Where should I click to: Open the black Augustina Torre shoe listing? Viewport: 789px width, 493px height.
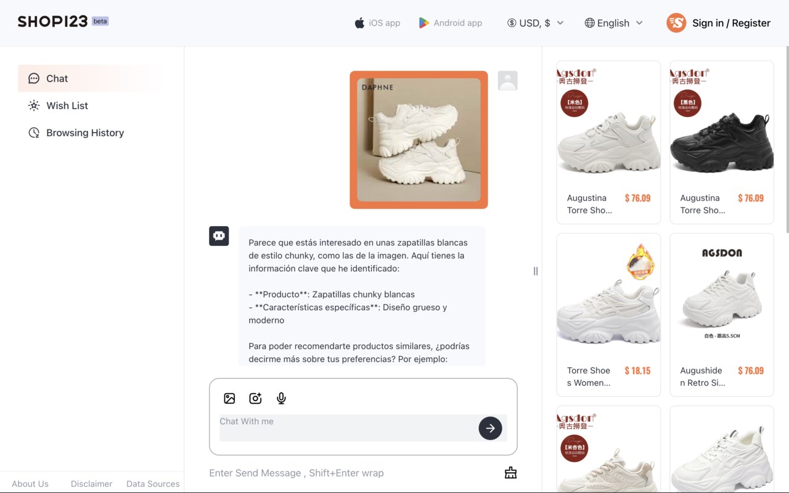(x=721, y=142)
